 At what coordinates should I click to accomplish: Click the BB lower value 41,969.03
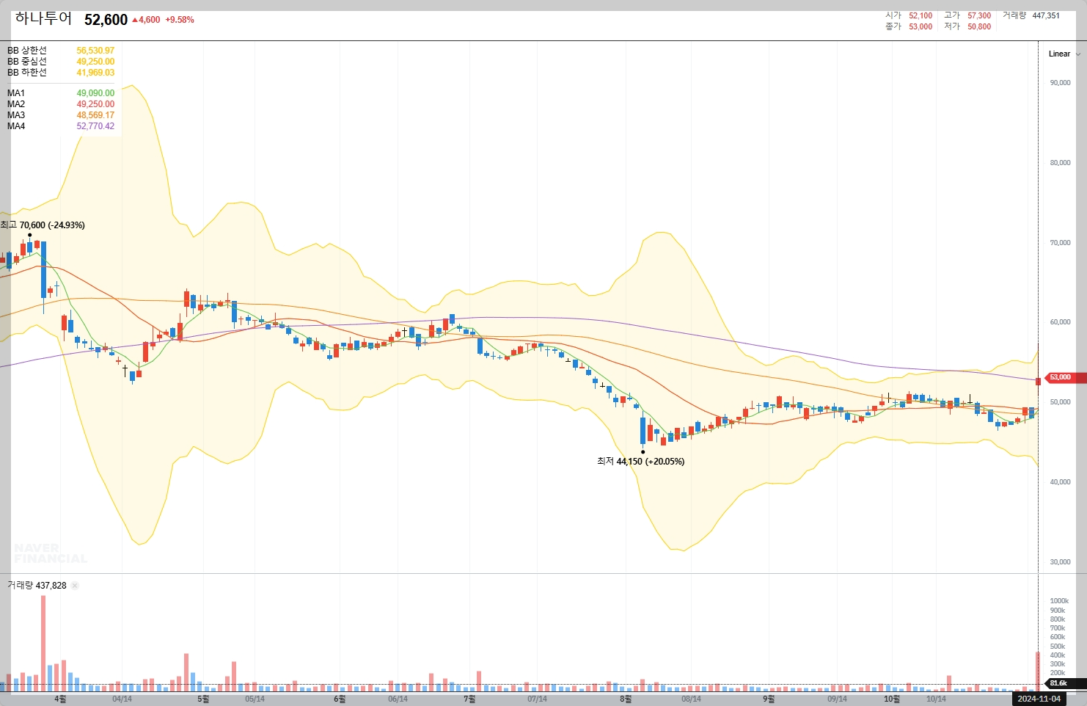click(95, 73)
